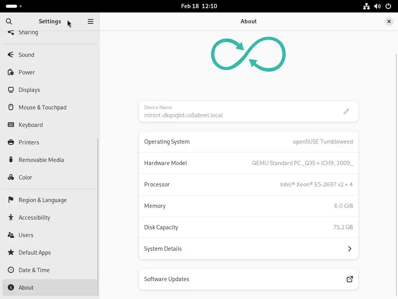Screen dimensions: 398x299
Task: Open the Sound settings panel
Action: coord(50,55)
